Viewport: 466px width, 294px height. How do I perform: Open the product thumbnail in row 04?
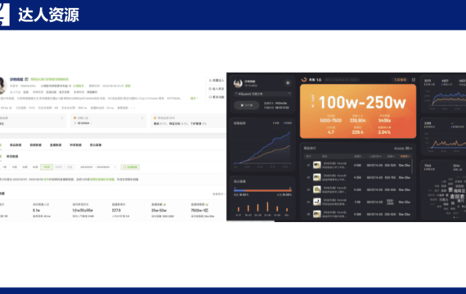(317, 202)
